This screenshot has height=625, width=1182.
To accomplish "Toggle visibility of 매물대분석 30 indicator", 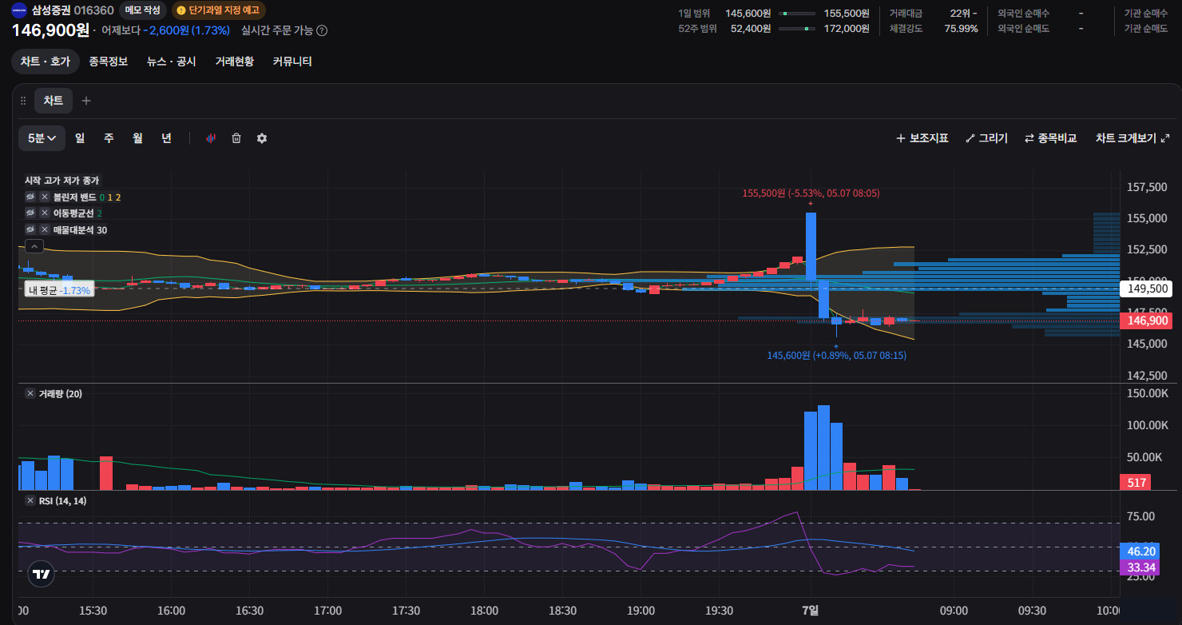I will tap(31, 230).
